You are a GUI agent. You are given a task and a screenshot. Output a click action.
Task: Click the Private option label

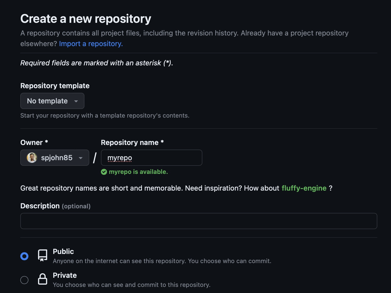pos(65,275)
